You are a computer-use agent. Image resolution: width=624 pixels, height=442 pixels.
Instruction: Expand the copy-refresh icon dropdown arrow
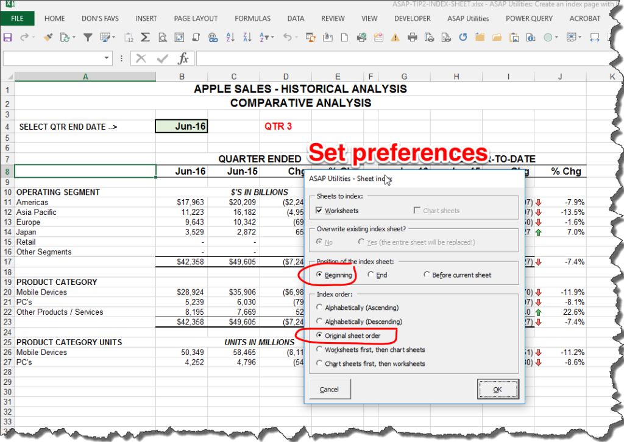(x=74, y=37)
